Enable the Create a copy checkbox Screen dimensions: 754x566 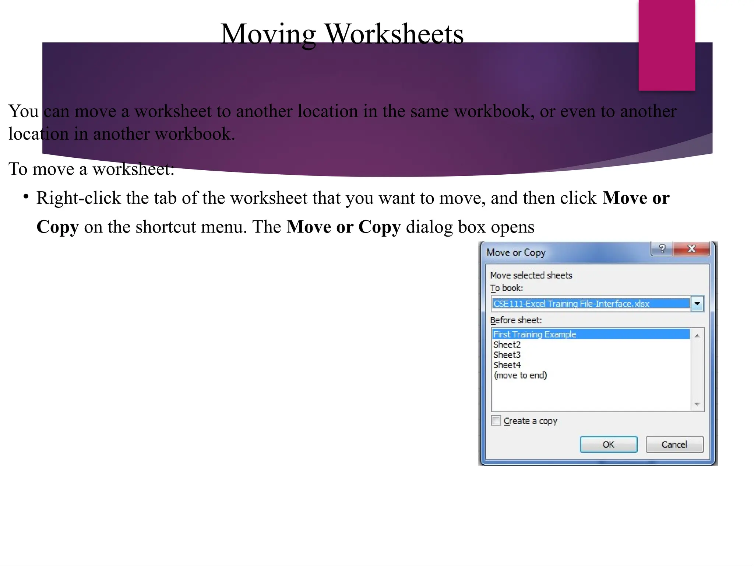[496, 421]
